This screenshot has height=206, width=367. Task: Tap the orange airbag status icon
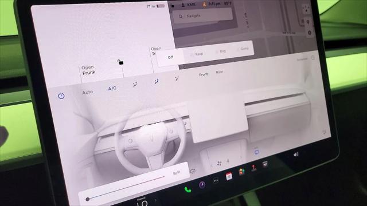(x=204, y=5)
